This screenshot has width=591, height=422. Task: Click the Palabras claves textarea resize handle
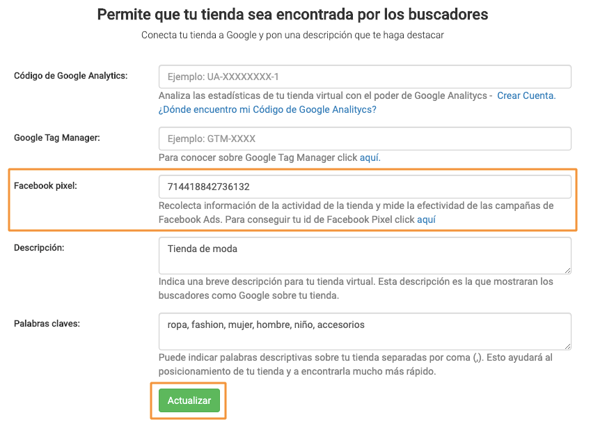pos(567,347)
